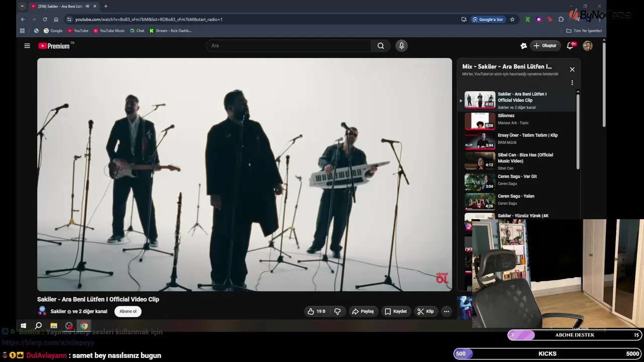644x362 pixels.
Task: Open mix playlist three-dot options
Action: tap(572, 83)
